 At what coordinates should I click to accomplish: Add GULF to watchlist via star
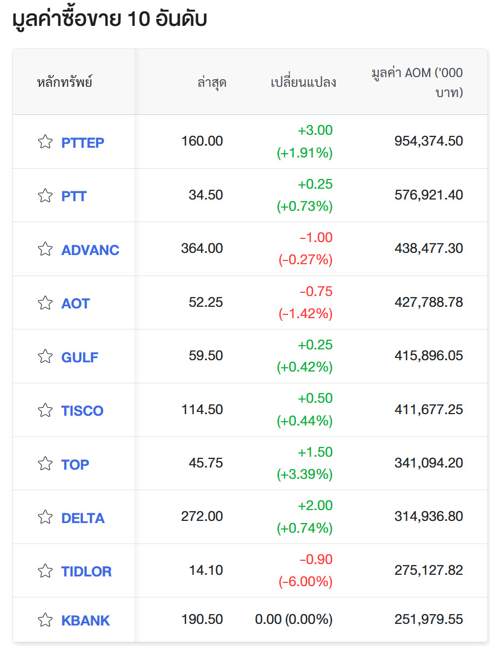click(45, 356)
